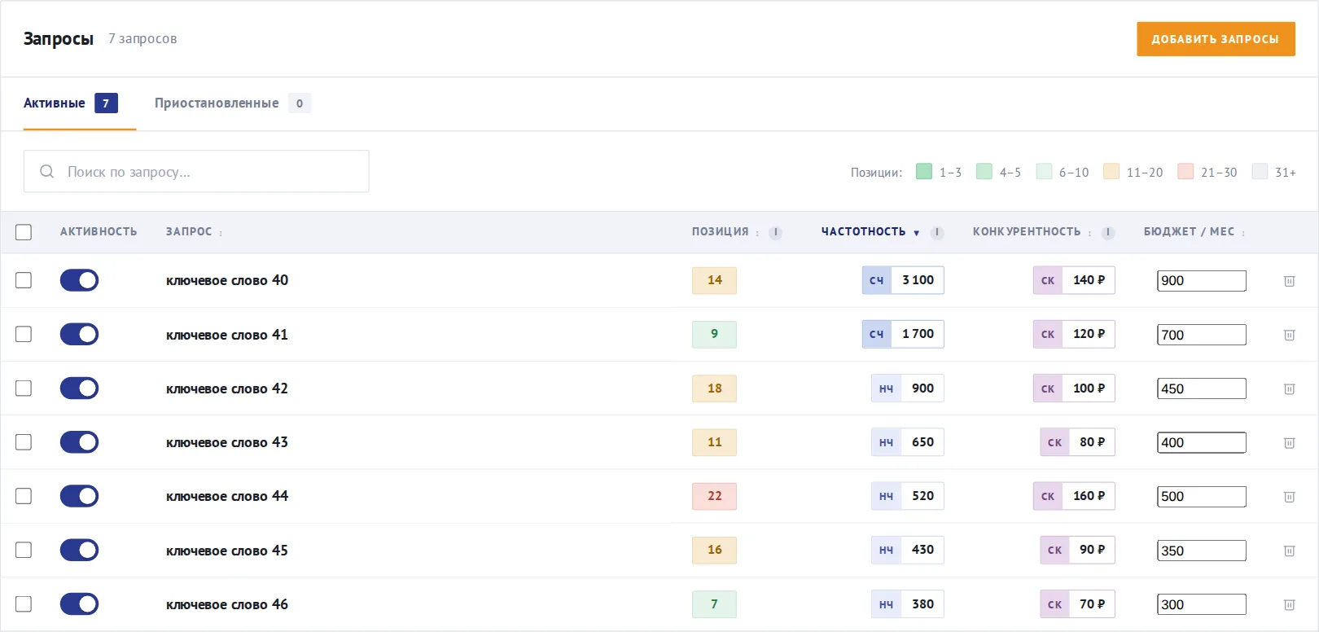Delete the row for ключевое слово 46
Viewport: 1319px width, 632px height.
point(1289,604)
